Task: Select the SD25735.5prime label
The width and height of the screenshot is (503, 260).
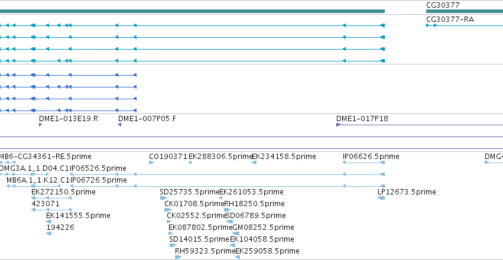Action: pyautogui.click(x=189, y=192)
